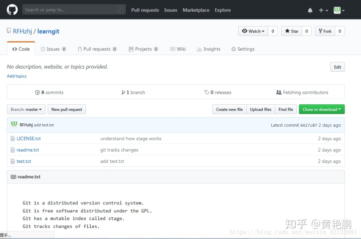Click the repository icon before RFHzhj
The height and width of the screenshot is (239, 361).
point(9,31)
